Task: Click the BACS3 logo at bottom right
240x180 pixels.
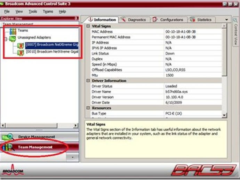Action: coord(203,170)
